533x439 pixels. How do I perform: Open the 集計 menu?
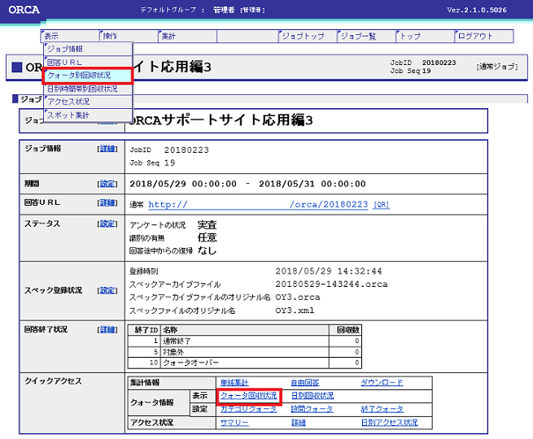[188, 36]
